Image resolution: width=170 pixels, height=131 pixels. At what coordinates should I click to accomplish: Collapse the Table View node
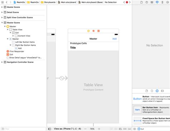click(8, 29)
